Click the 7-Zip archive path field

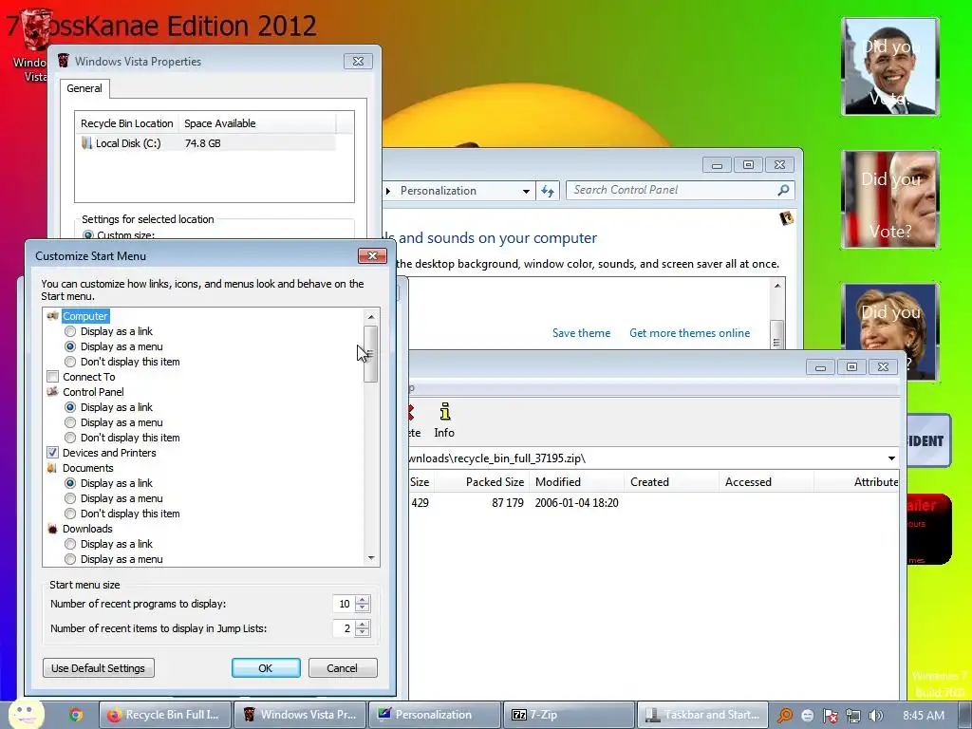click(x=645, y=458)
